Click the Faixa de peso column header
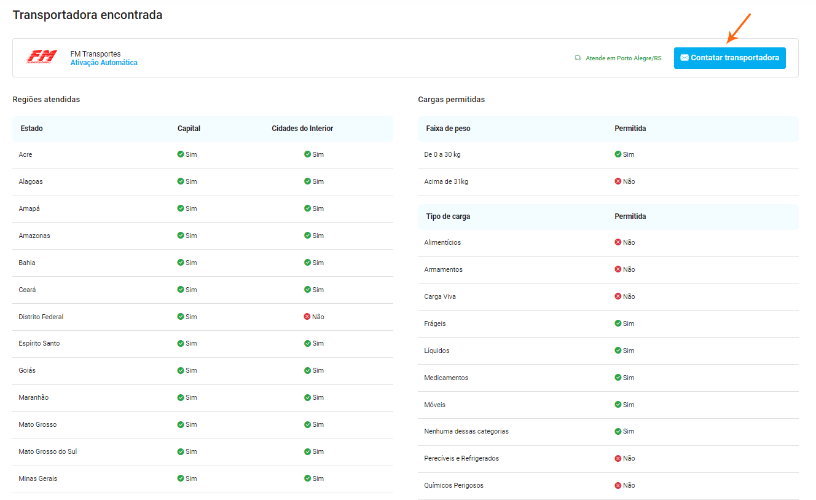 coord(448,129)
